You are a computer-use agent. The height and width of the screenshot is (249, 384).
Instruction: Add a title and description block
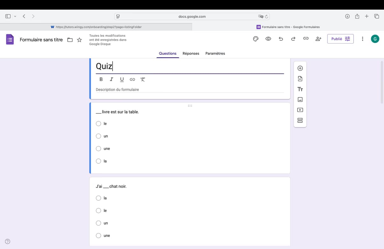[x=300, y=89]
